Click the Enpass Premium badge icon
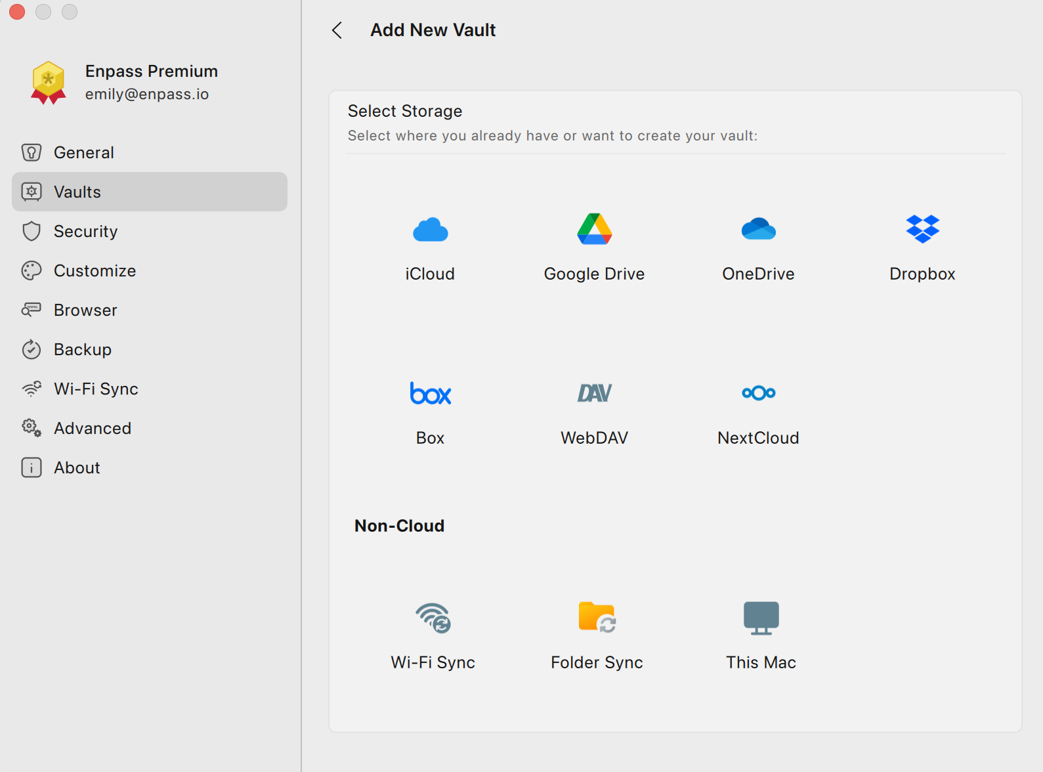The width and height of the screenshot is (1043, 772). [x=48, y=83]
